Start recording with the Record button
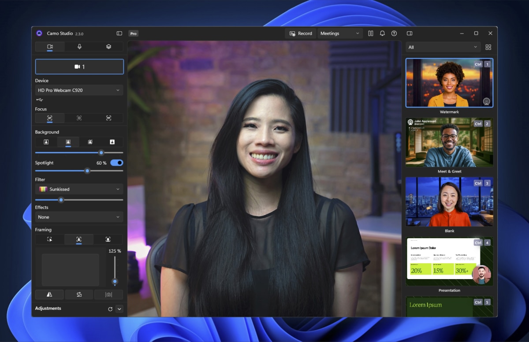Image resolution: width=529 pixels, height=342 pixels. [x=301, y=33]
